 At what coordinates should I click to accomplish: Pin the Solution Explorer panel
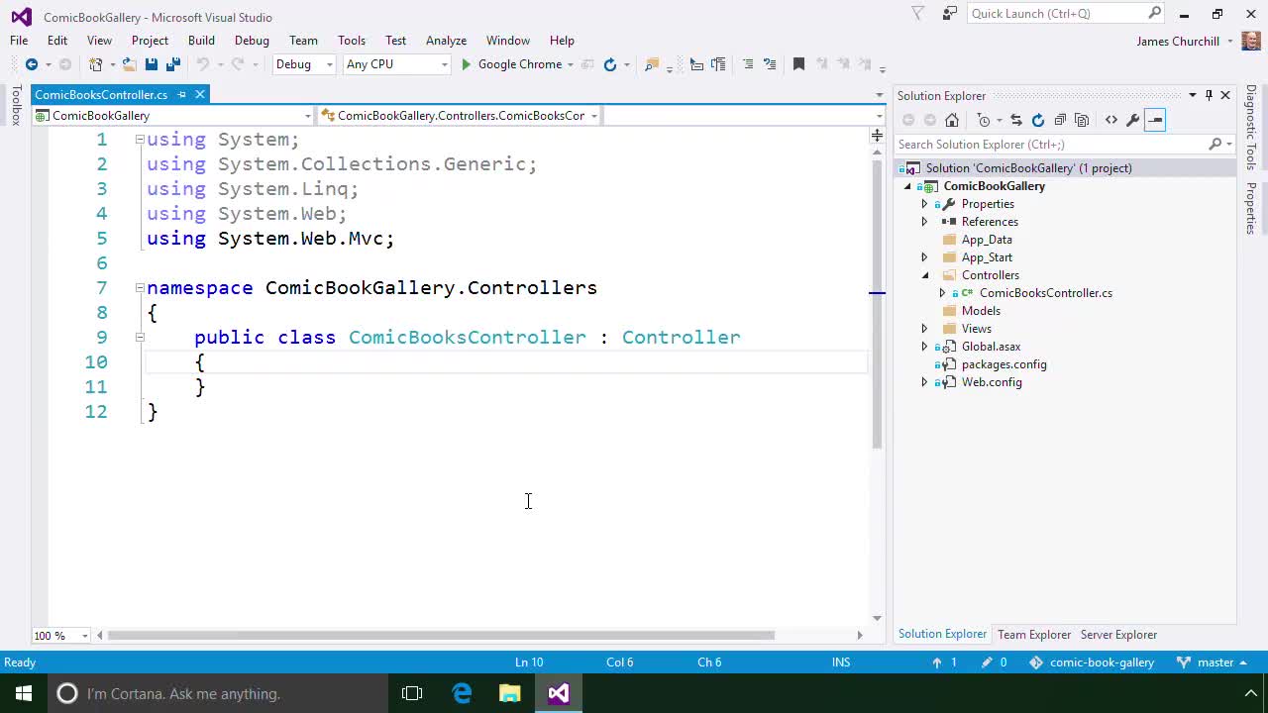(1208, 95)
